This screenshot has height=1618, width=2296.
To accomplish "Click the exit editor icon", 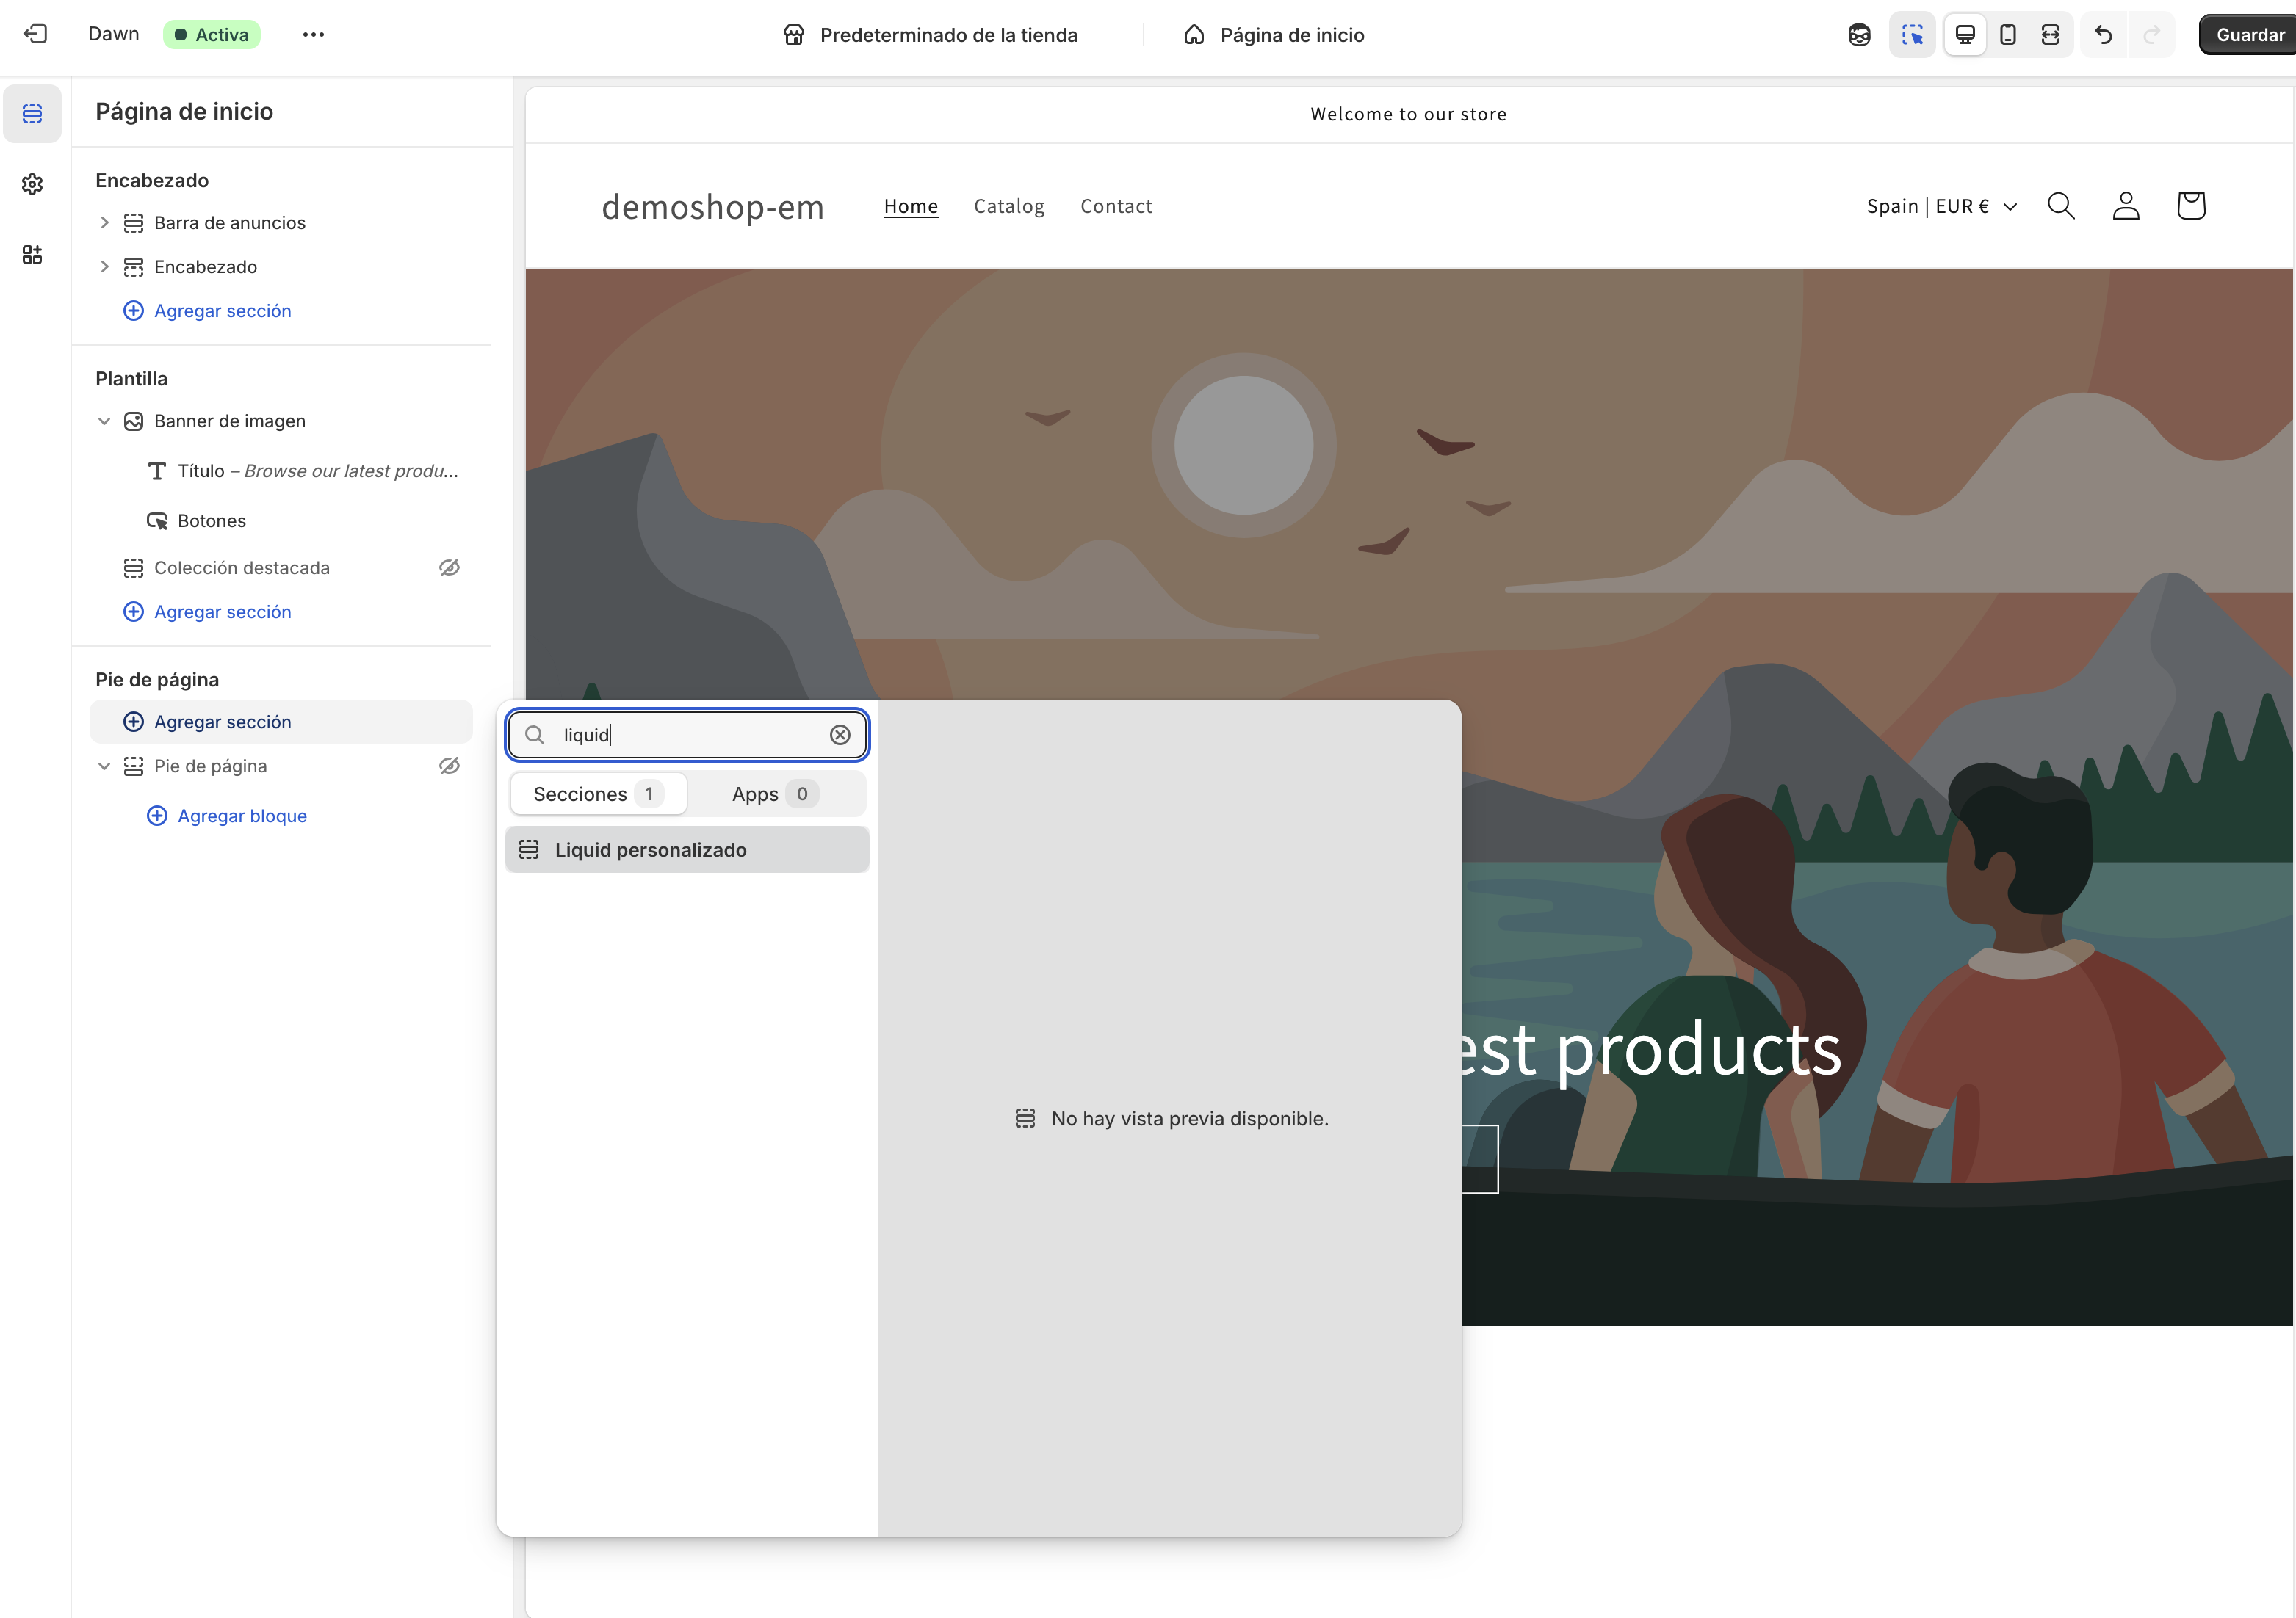I will 35,34.
